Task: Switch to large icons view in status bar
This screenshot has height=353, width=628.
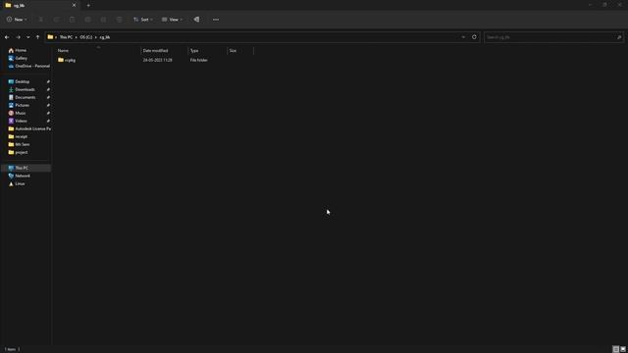Action: [x=623, y=349]
